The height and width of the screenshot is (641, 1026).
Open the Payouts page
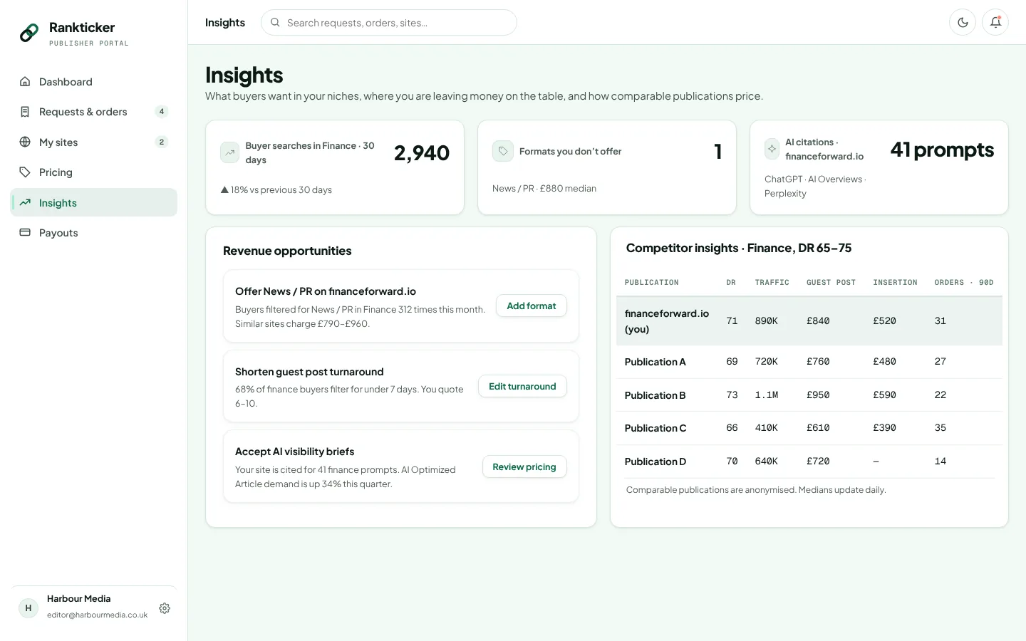coord(94,233)
